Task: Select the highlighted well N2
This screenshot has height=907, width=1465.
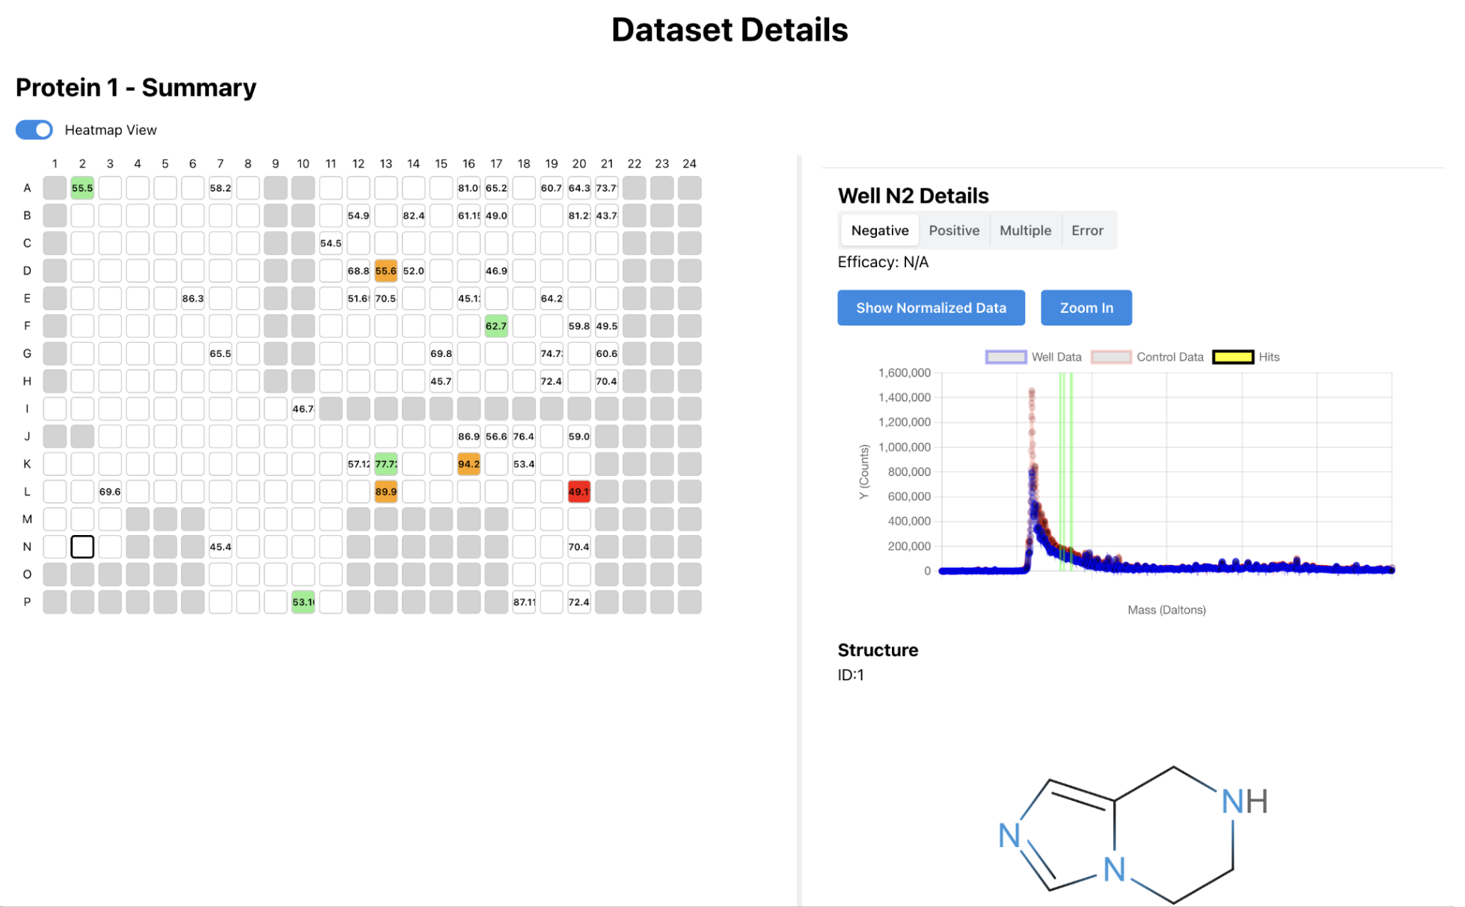Action: 82,546
